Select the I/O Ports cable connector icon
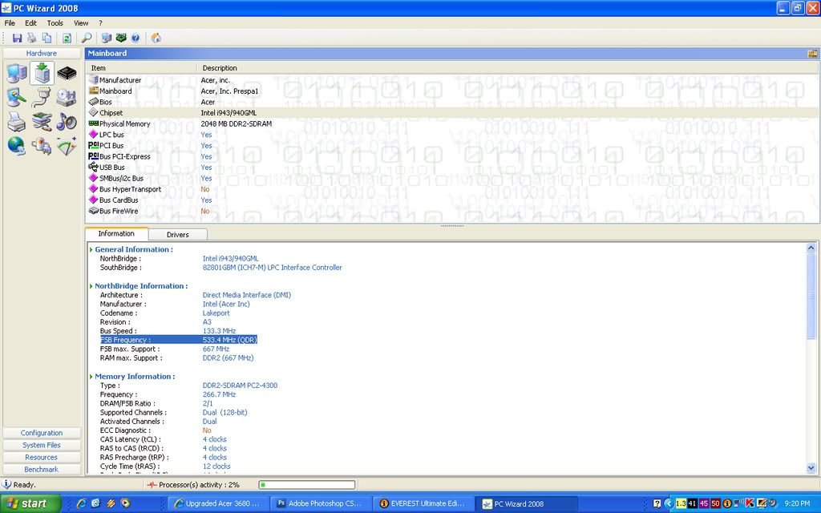Image resolution: width=821 pixels, height=513 pixels. [42, 97]
